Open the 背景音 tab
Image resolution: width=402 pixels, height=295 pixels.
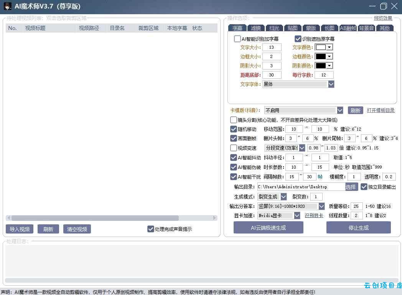tap(366, 28)
